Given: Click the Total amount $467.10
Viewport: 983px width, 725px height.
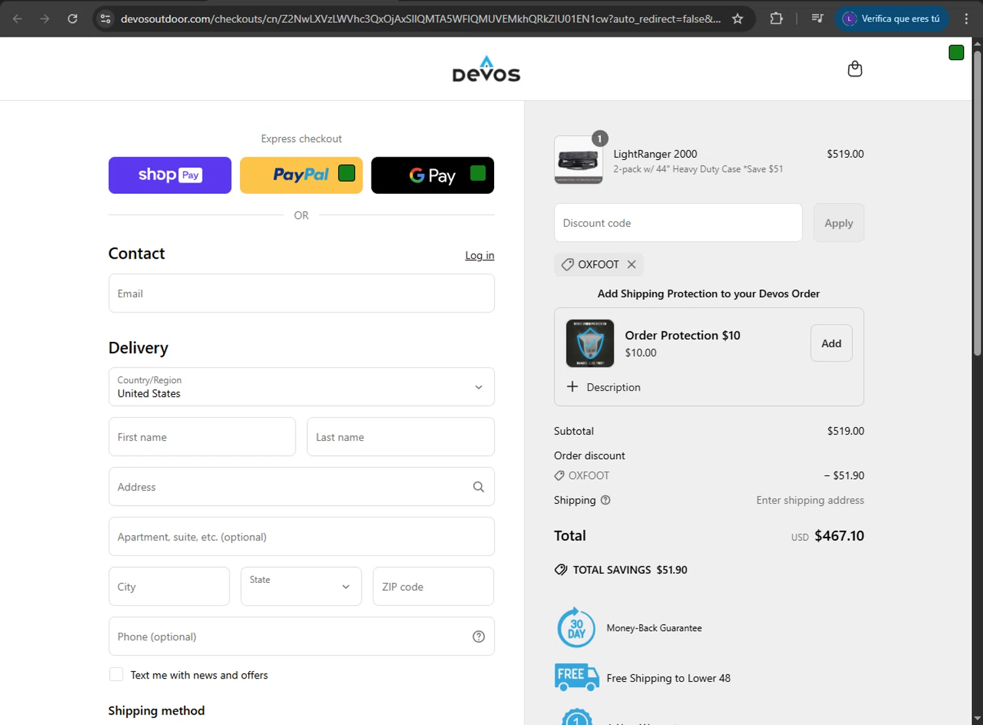Looking at the screenshot, I should [839, 536].
